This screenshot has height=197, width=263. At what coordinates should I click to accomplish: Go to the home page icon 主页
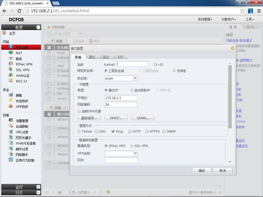pos(4,33)
